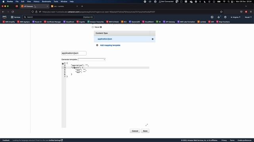
Task: Reload the current page
Action: [13, 12]
